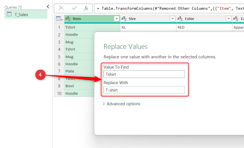Confirm formula with the checkmark icon
The width and height of the screenshot is (244, 148).
click(x=74, y=8)
